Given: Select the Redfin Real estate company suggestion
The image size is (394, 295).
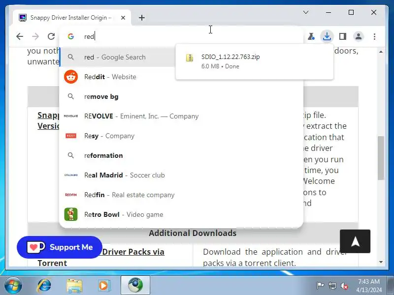Looking at the screenshot, I should click(x=181, y=195).
